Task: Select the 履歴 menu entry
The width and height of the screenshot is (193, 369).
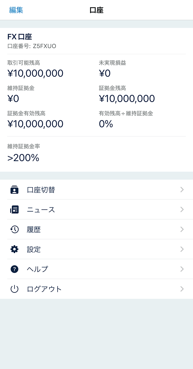Action: coord(34,230)
